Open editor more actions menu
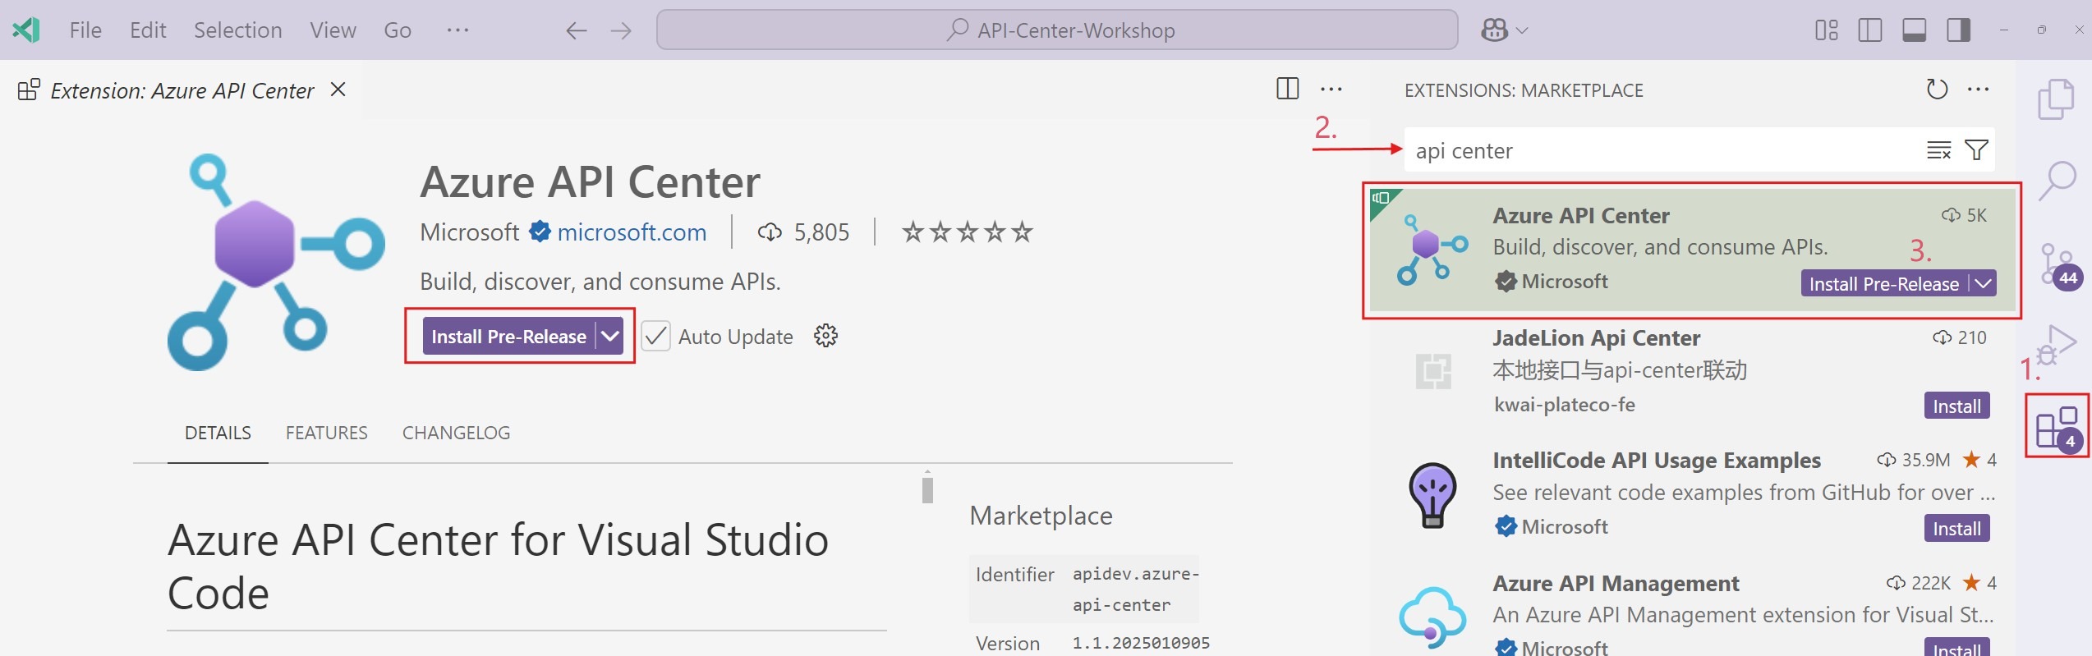The width and height of the screenshot is (2092, 656). (x=1331, y=89)
